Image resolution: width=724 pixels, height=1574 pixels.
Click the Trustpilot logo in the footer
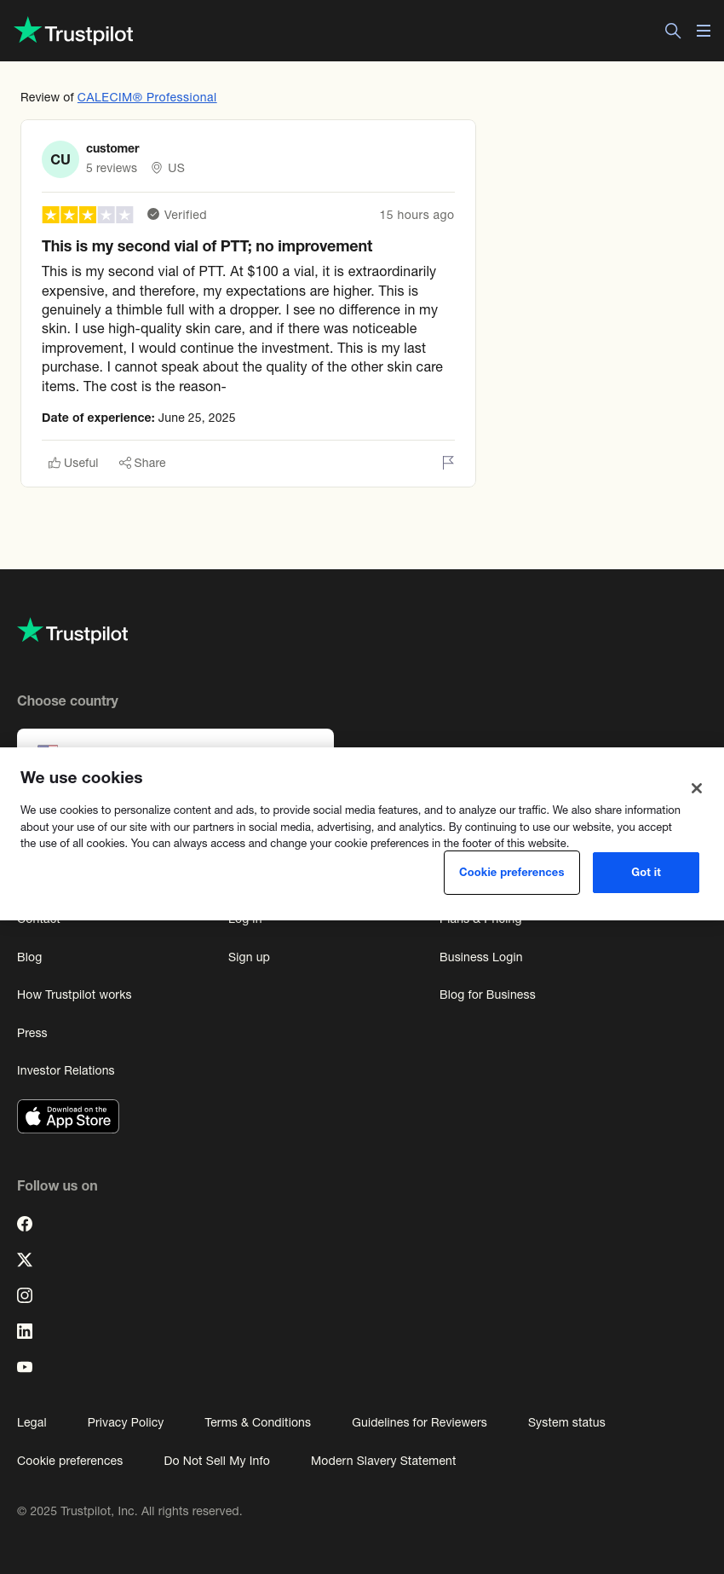tap(72, 631)
